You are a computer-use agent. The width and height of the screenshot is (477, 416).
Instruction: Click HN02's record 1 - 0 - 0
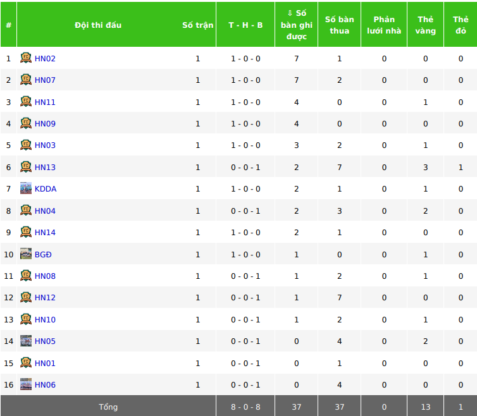point(245,59)
